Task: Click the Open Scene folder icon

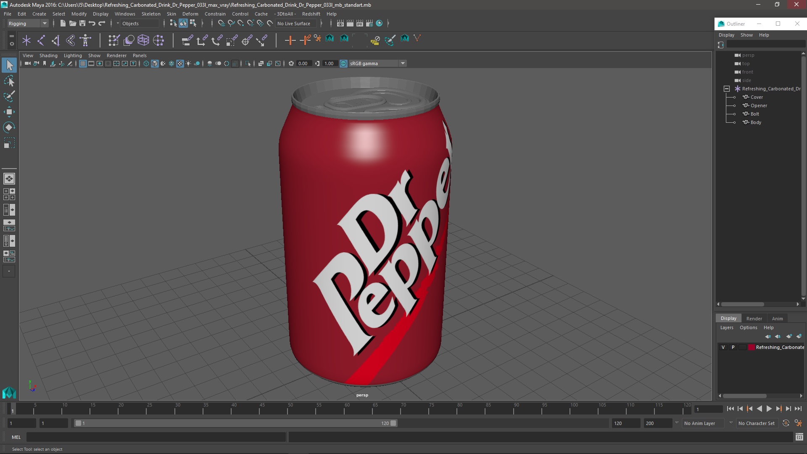Action: point(72,23)
